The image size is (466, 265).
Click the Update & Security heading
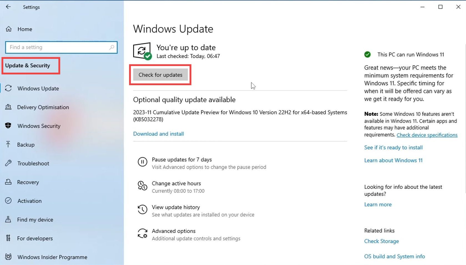coord(27,65)
